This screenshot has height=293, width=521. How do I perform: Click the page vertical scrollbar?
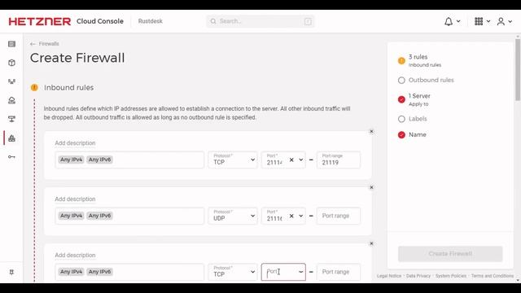click(518, 70)
